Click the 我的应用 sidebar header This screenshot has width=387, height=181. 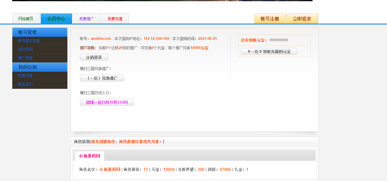coord(40,67)
